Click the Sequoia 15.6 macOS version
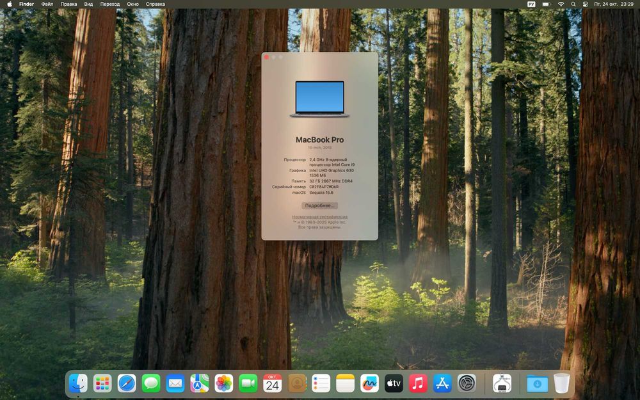 coord(321,193)
